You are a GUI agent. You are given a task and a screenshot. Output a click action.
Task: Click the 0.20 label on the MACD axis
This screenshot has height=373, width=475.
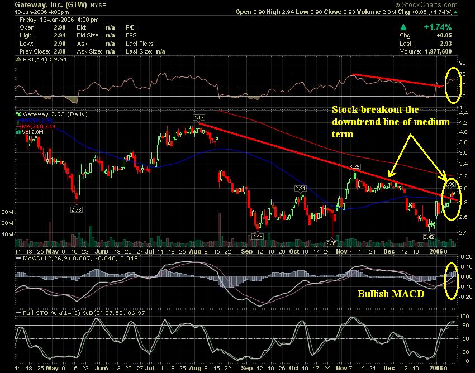(466, 256)
